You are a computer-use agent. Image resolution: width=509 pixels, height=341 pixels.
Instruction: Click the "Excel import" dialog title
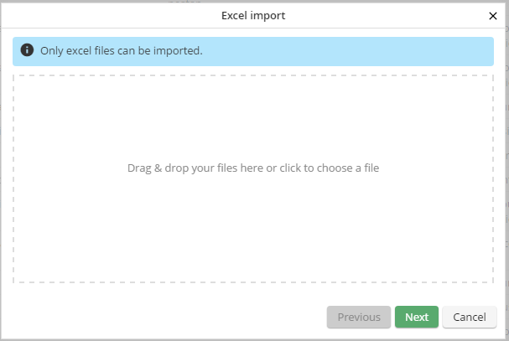253,15
